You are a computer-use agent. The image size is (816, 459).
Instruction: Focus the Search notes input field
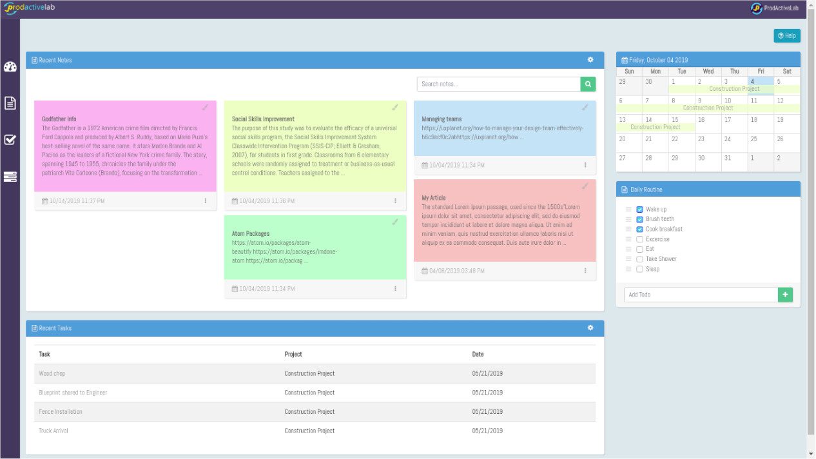(499, 84)
